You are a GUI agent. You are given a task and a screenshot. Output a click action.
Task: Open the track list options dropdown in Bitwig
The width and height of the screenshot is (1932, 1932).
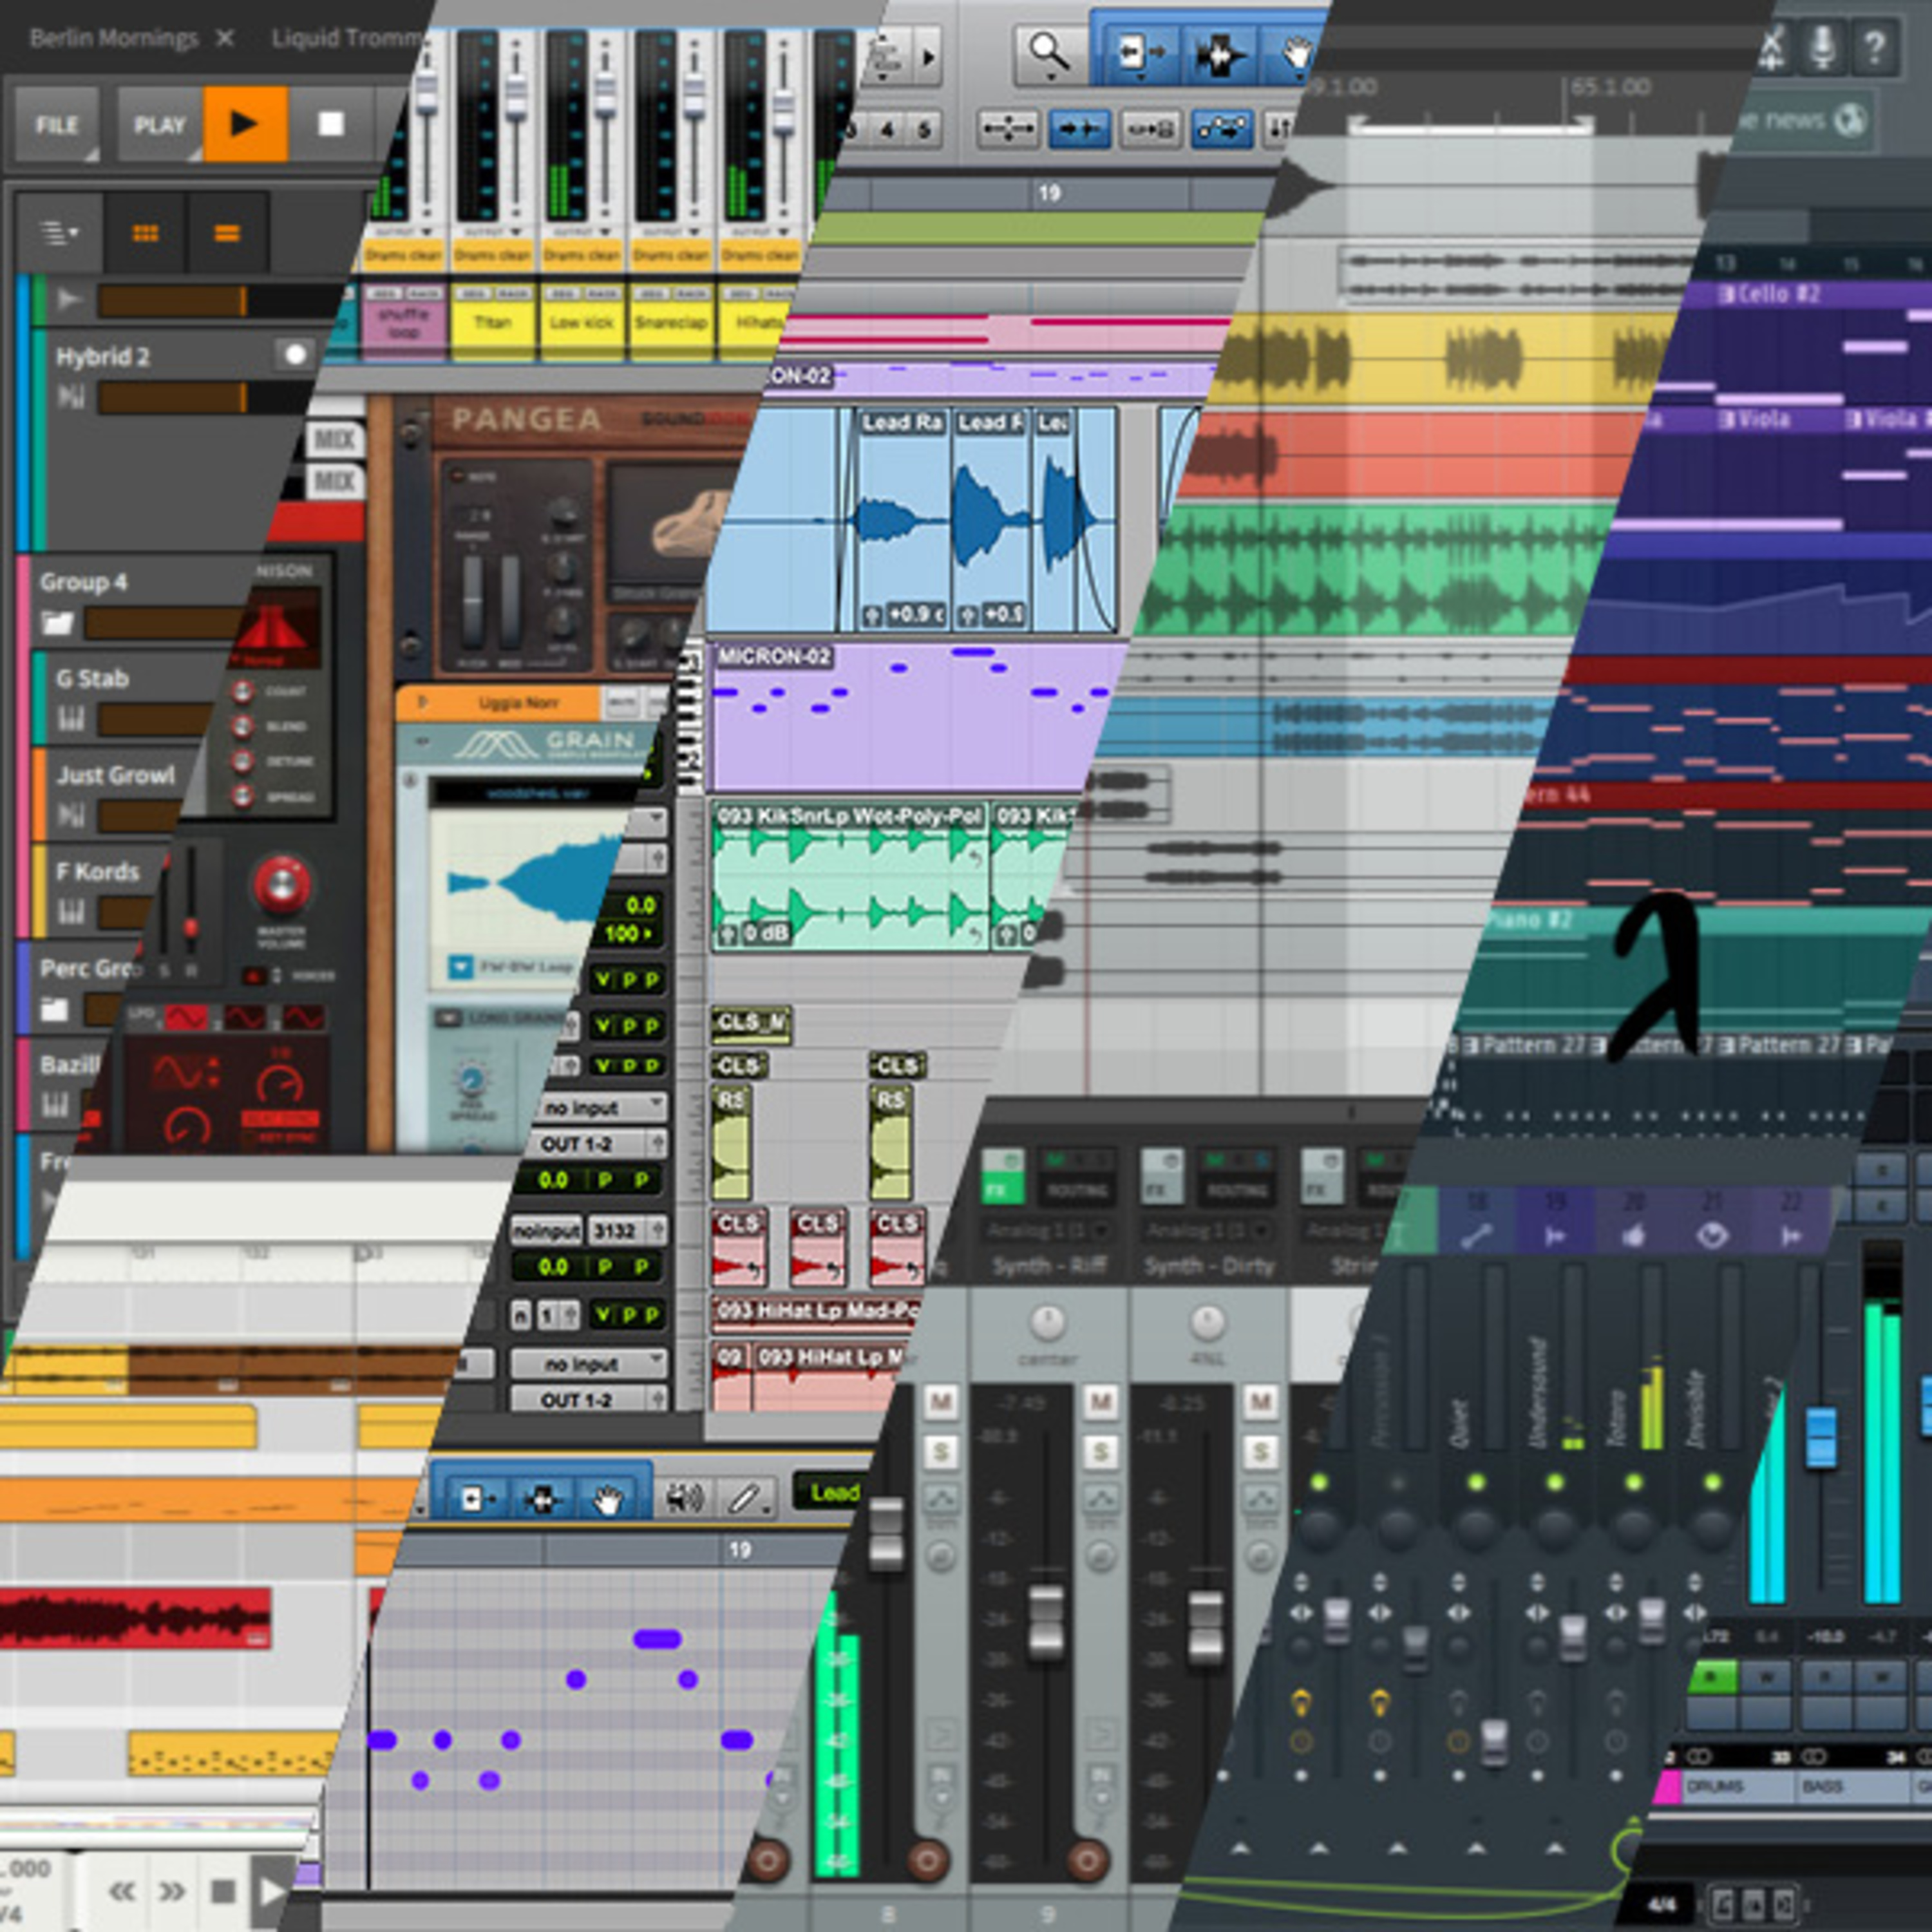click(x=59, y=233)
